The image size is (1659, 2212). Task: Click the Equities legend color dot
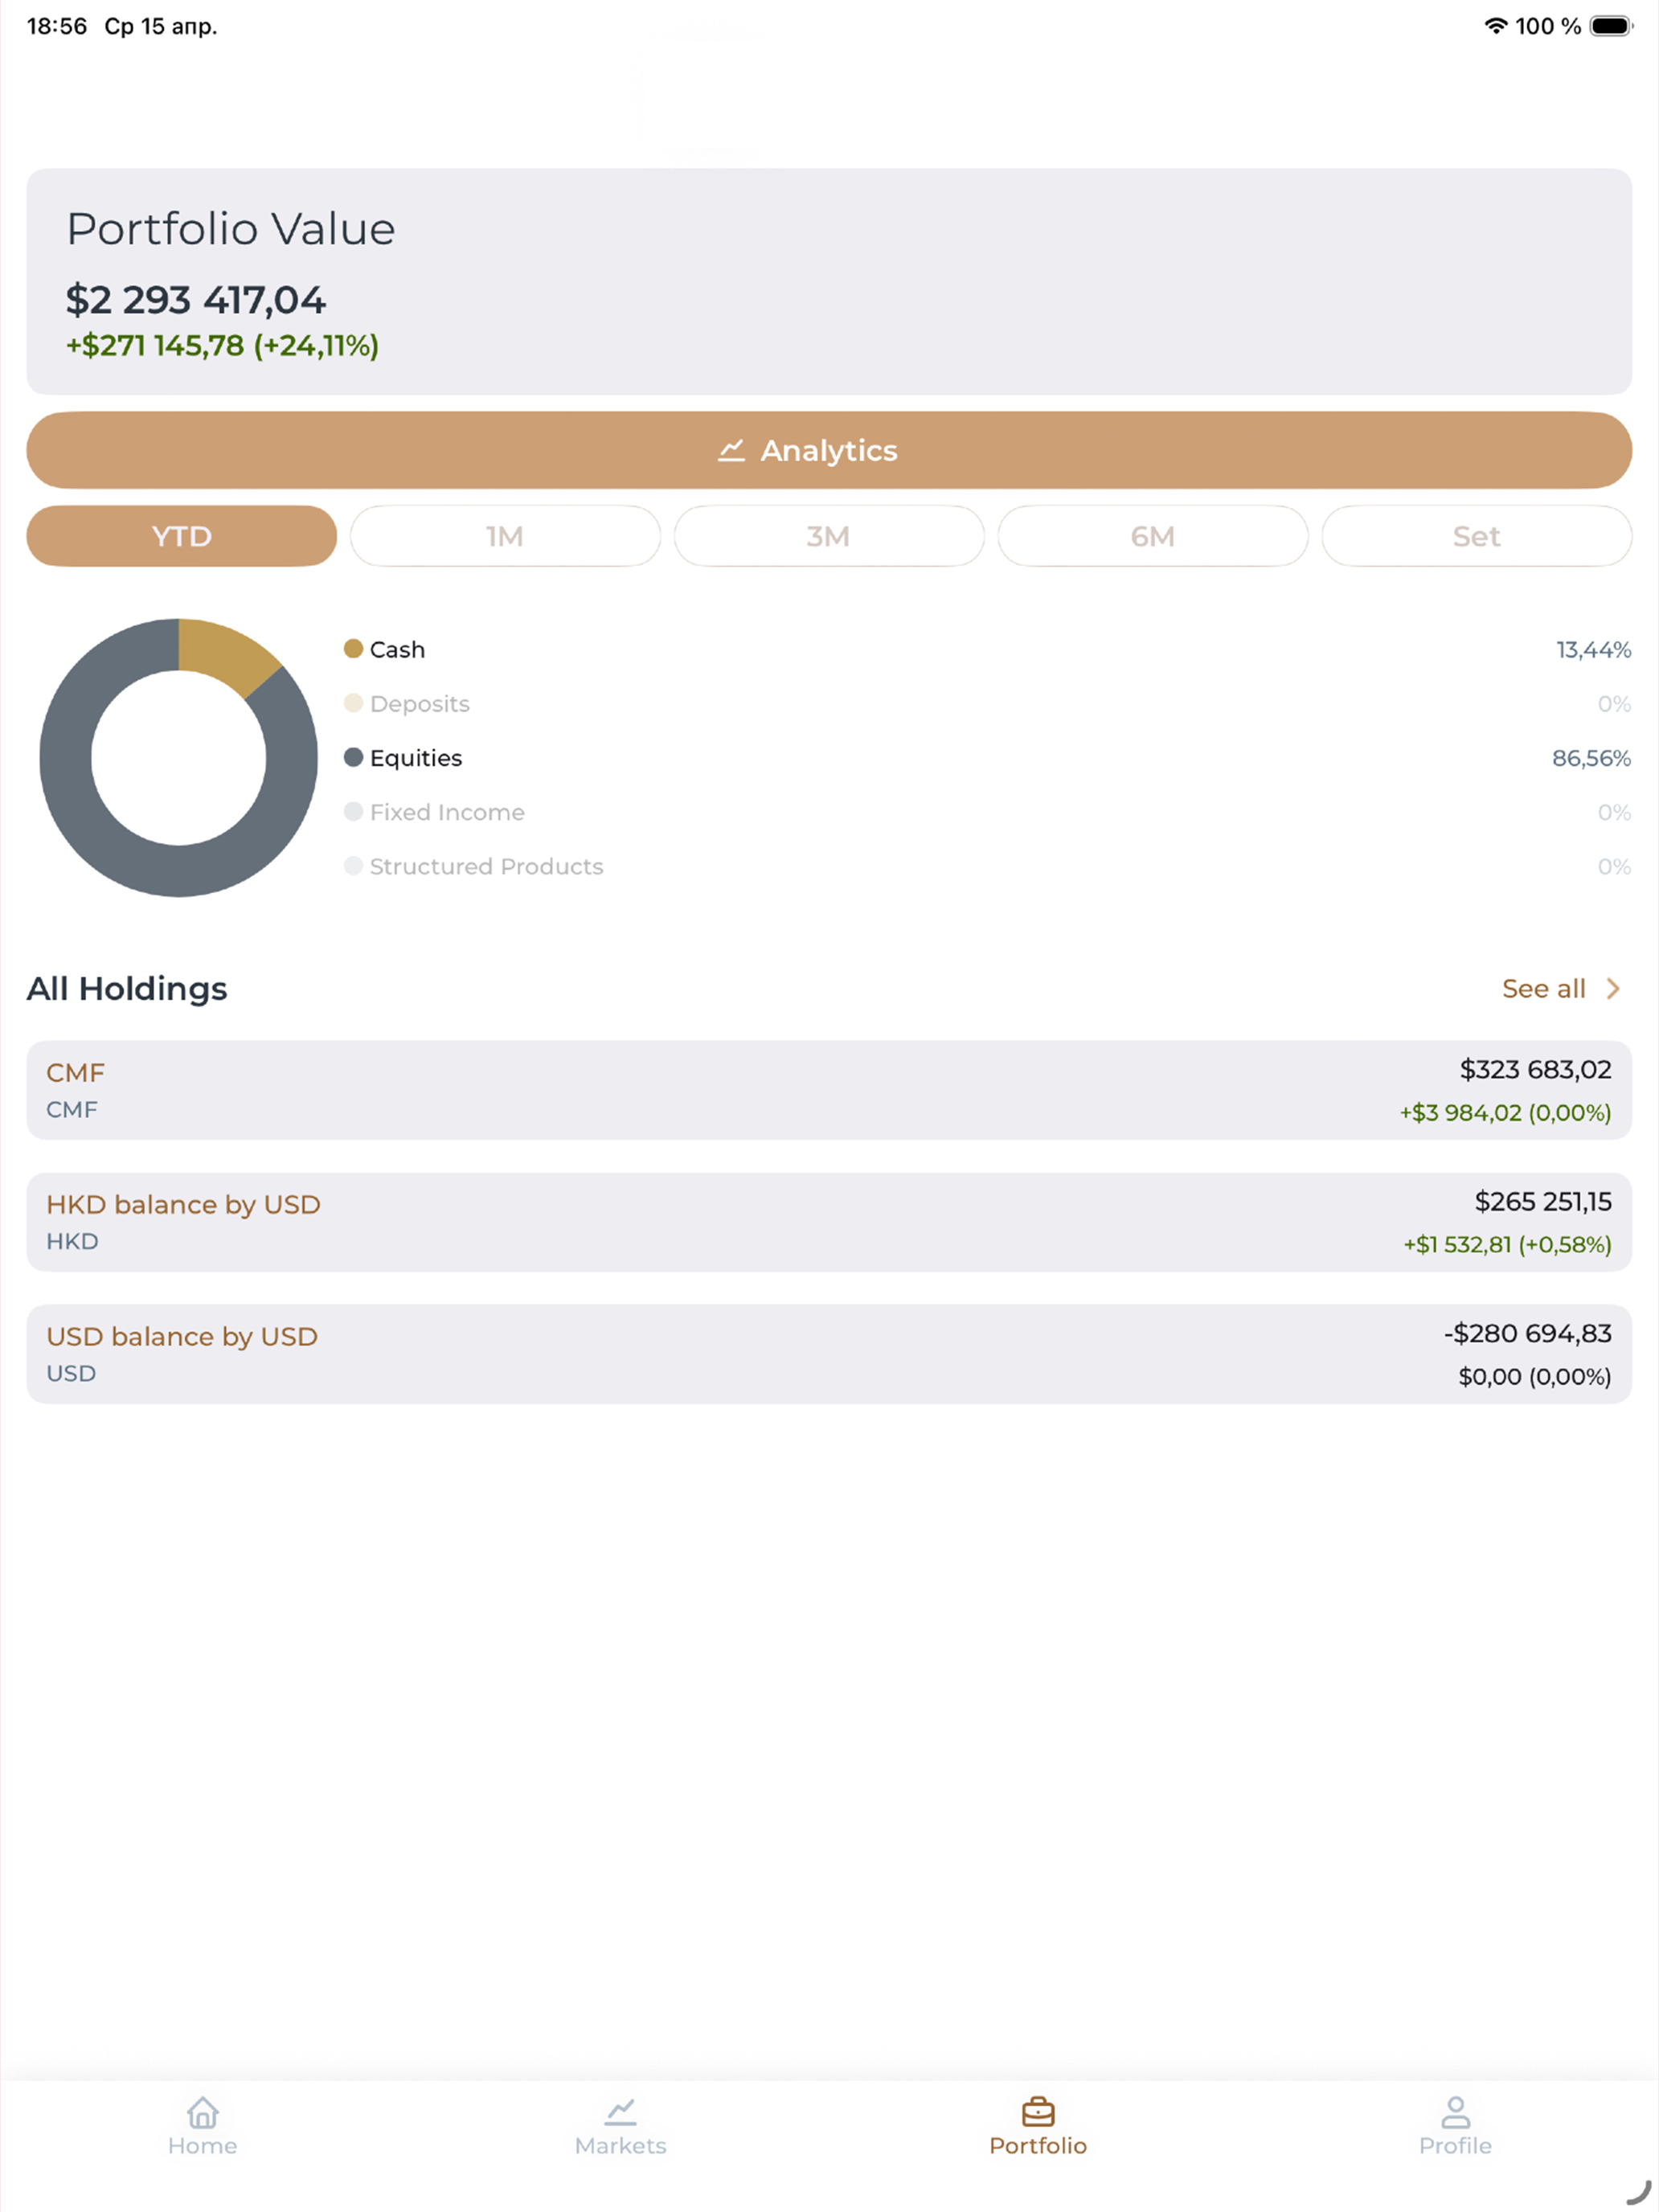pyautogui.click(x=353, y=757)
